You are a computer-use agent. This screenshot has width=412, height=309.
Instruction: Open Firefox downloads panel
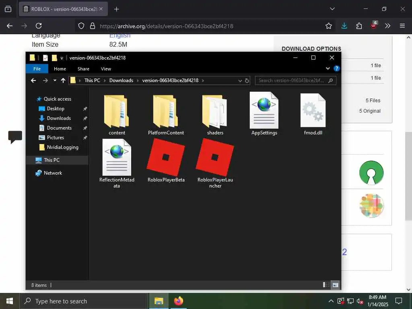344,26
